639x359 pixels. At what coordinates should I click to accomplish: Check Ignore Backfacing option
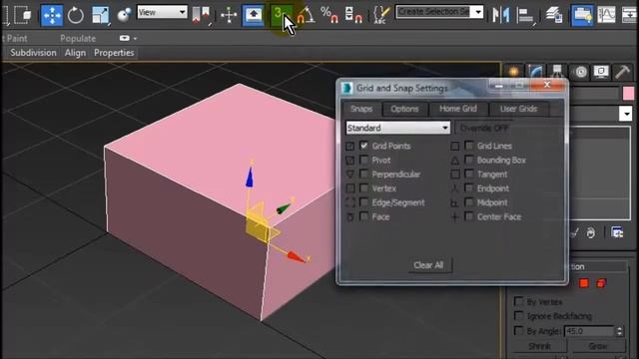point(518,316)
